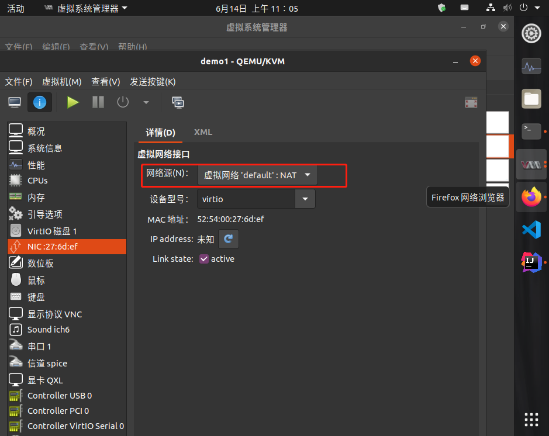
Task: Open 查看(V) menu in demo1 window
Action: [106, 82]
